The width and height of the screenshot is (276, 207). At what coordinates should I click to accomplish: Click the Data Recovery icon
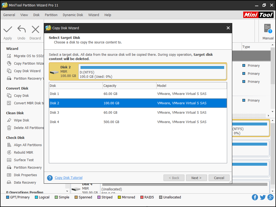click(x=9, y=182)
